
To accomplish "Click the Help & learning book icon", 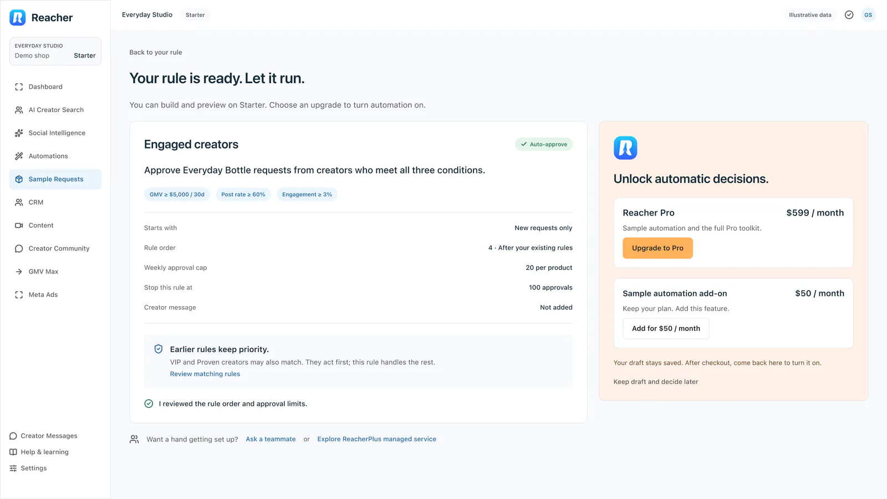I will pos(13,452).
